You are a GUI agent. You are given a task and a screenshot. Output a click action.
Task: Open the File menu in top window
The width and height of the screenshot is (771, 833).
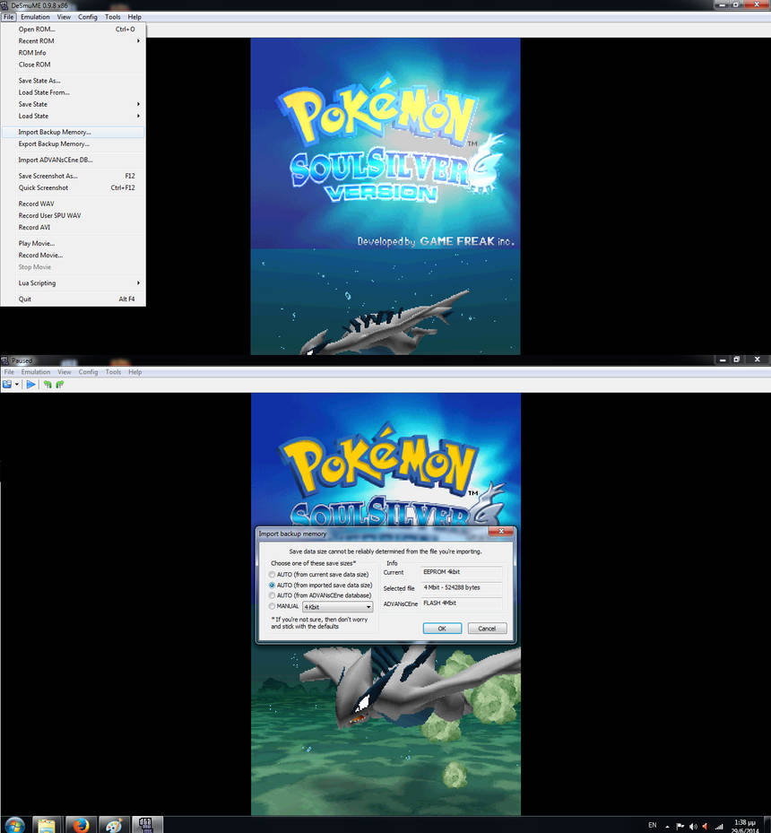tap(8, 17)
